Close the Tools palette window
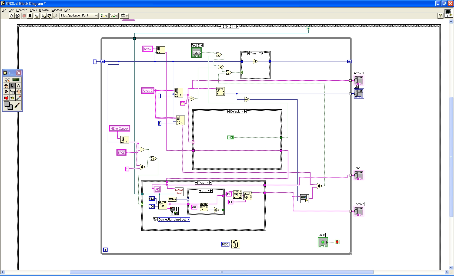Image resolution: width=454 pixels, height=276 pixels. point(19,73)
